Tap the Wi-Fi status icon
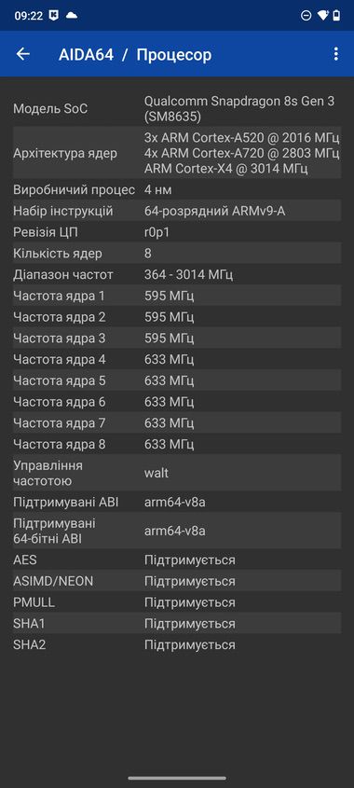 tap(323, 16)
